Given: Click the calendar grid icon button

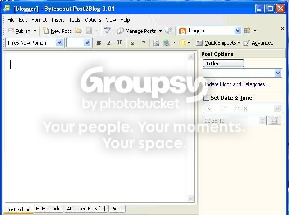Looking at the screenshot, I should click(x=275, y=120).
